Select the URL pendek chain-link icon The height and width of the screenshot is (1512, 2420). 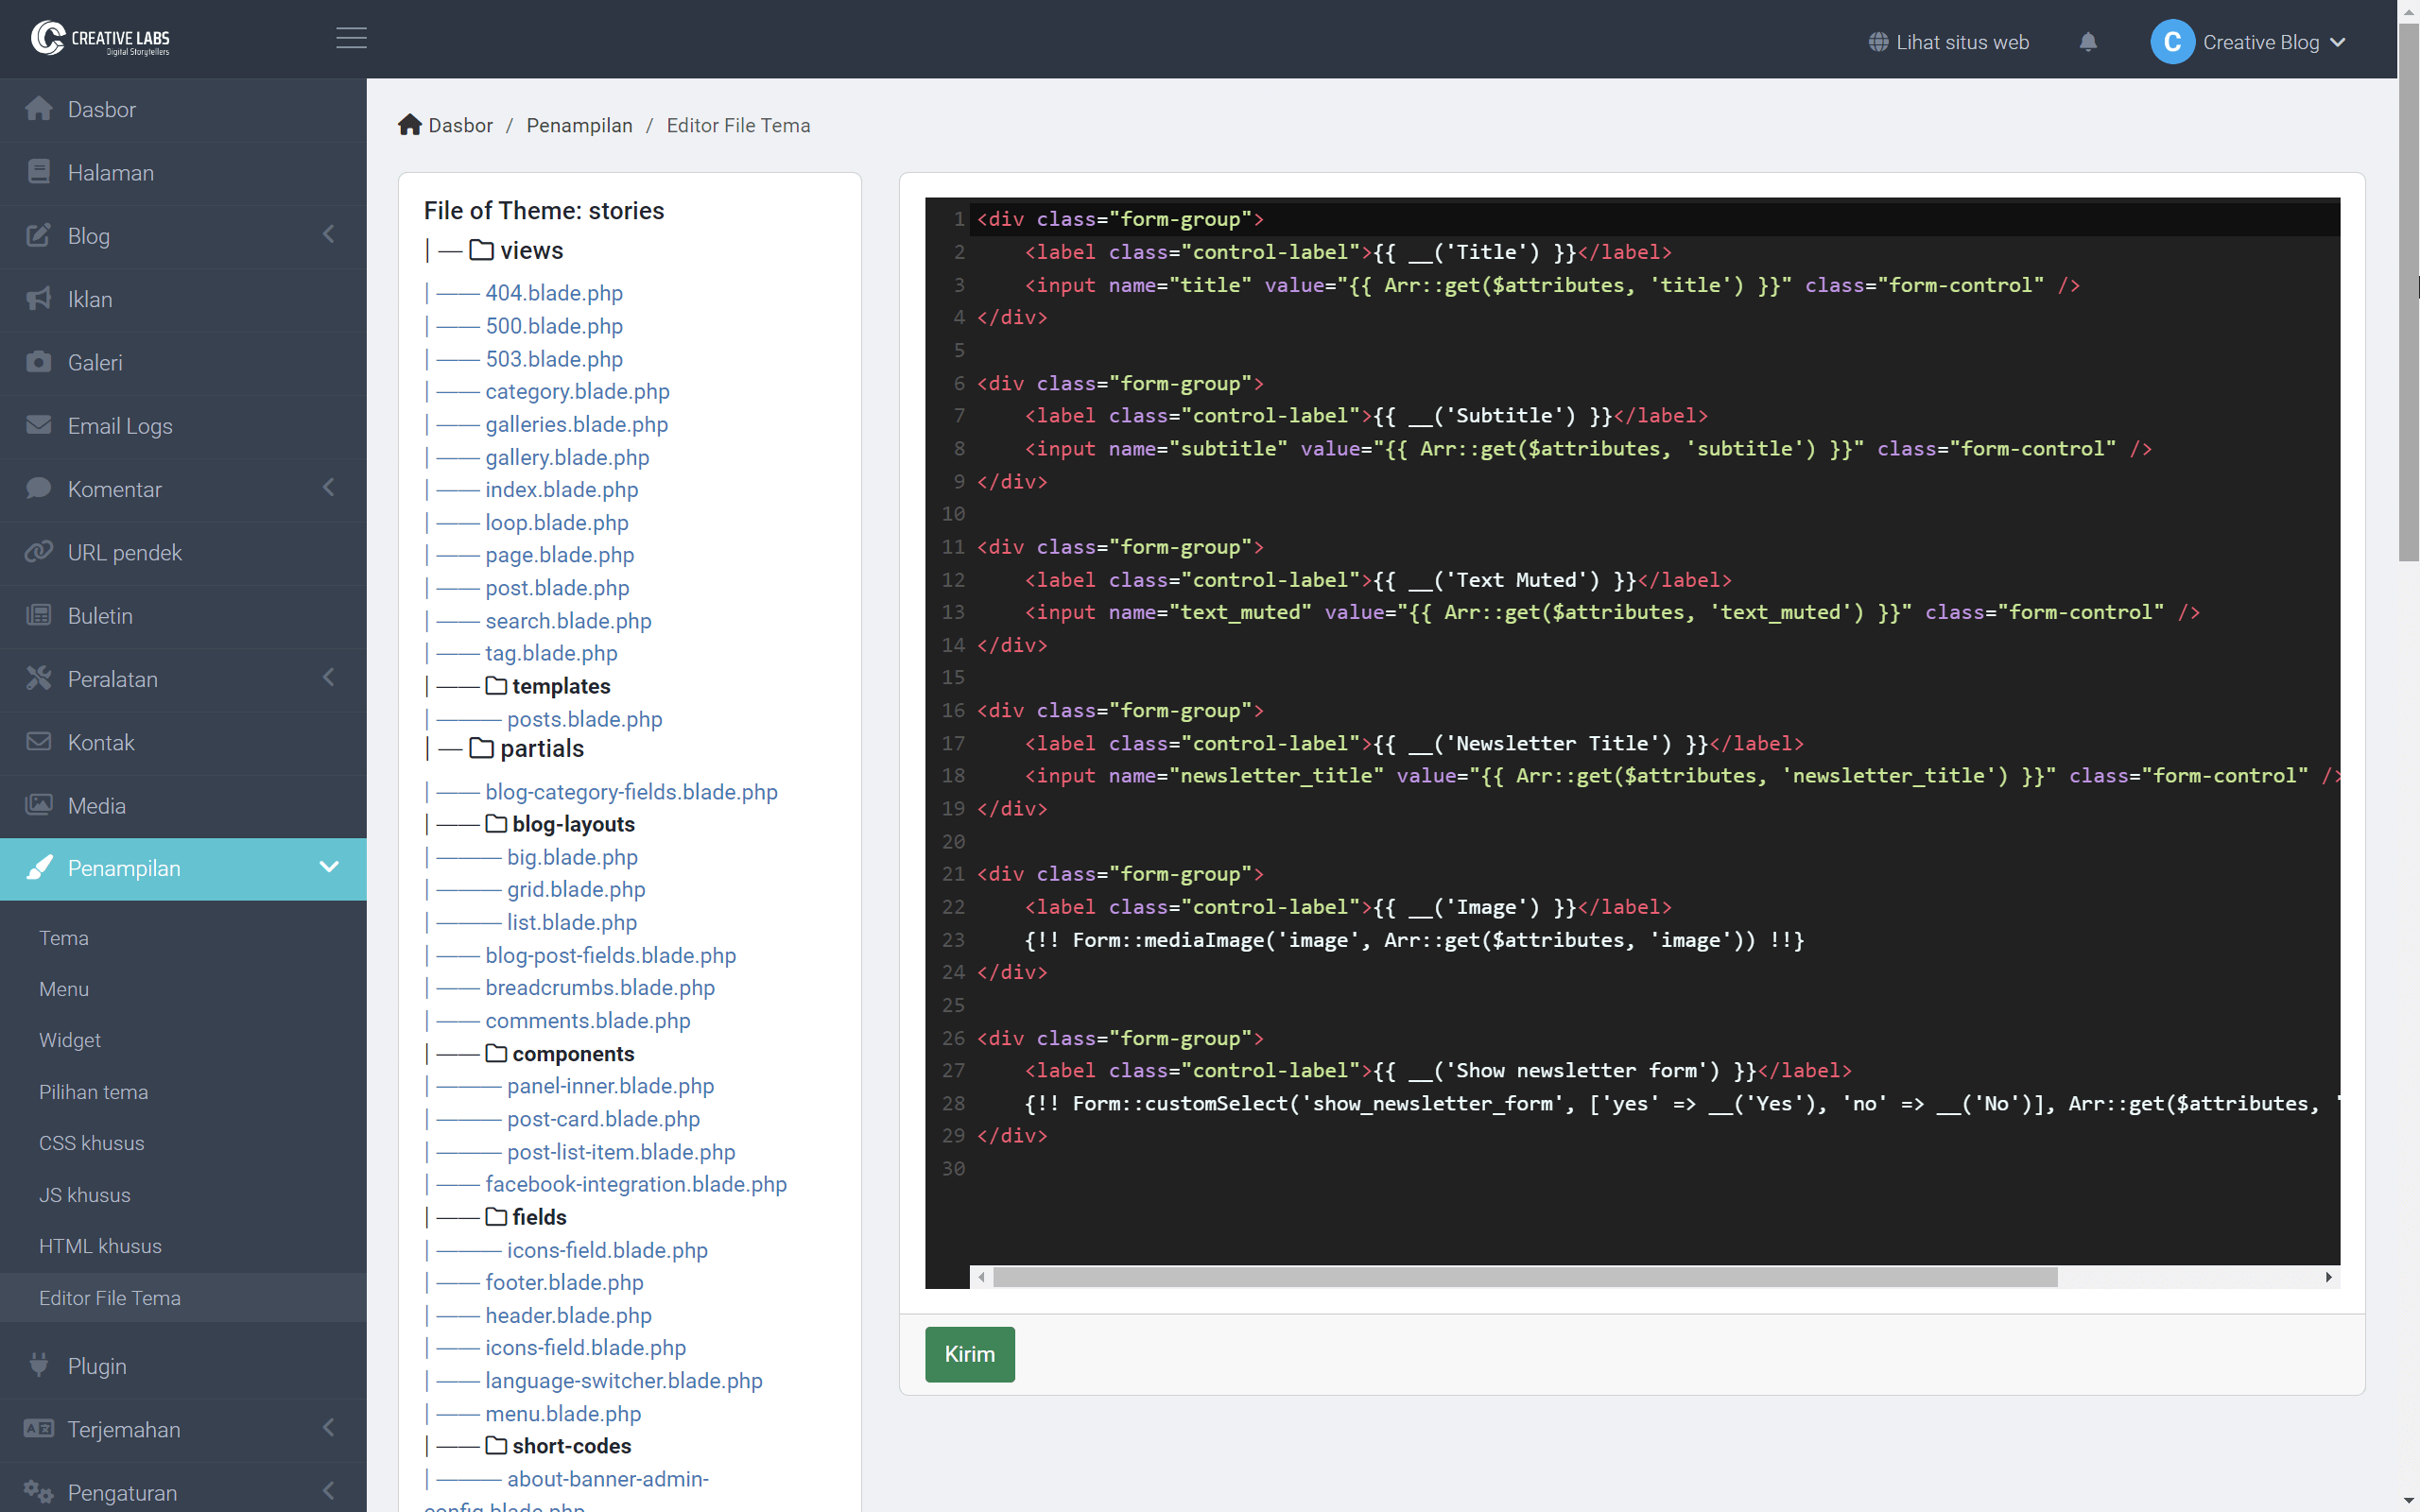[x=39, y=551]
